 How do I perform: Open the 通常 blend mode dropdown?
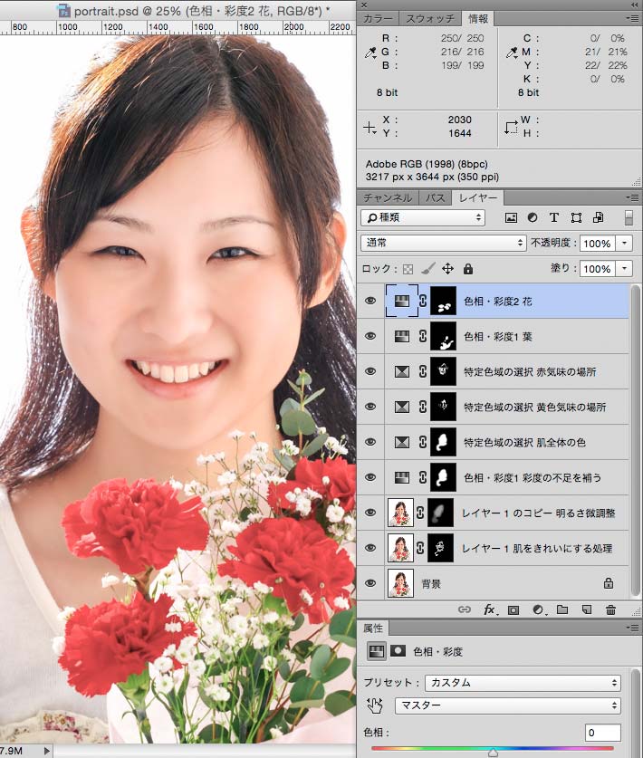443,244
